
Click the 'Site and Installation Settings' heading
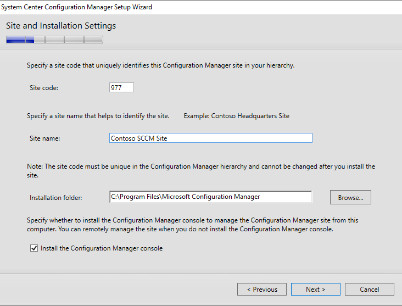point(61,26)
